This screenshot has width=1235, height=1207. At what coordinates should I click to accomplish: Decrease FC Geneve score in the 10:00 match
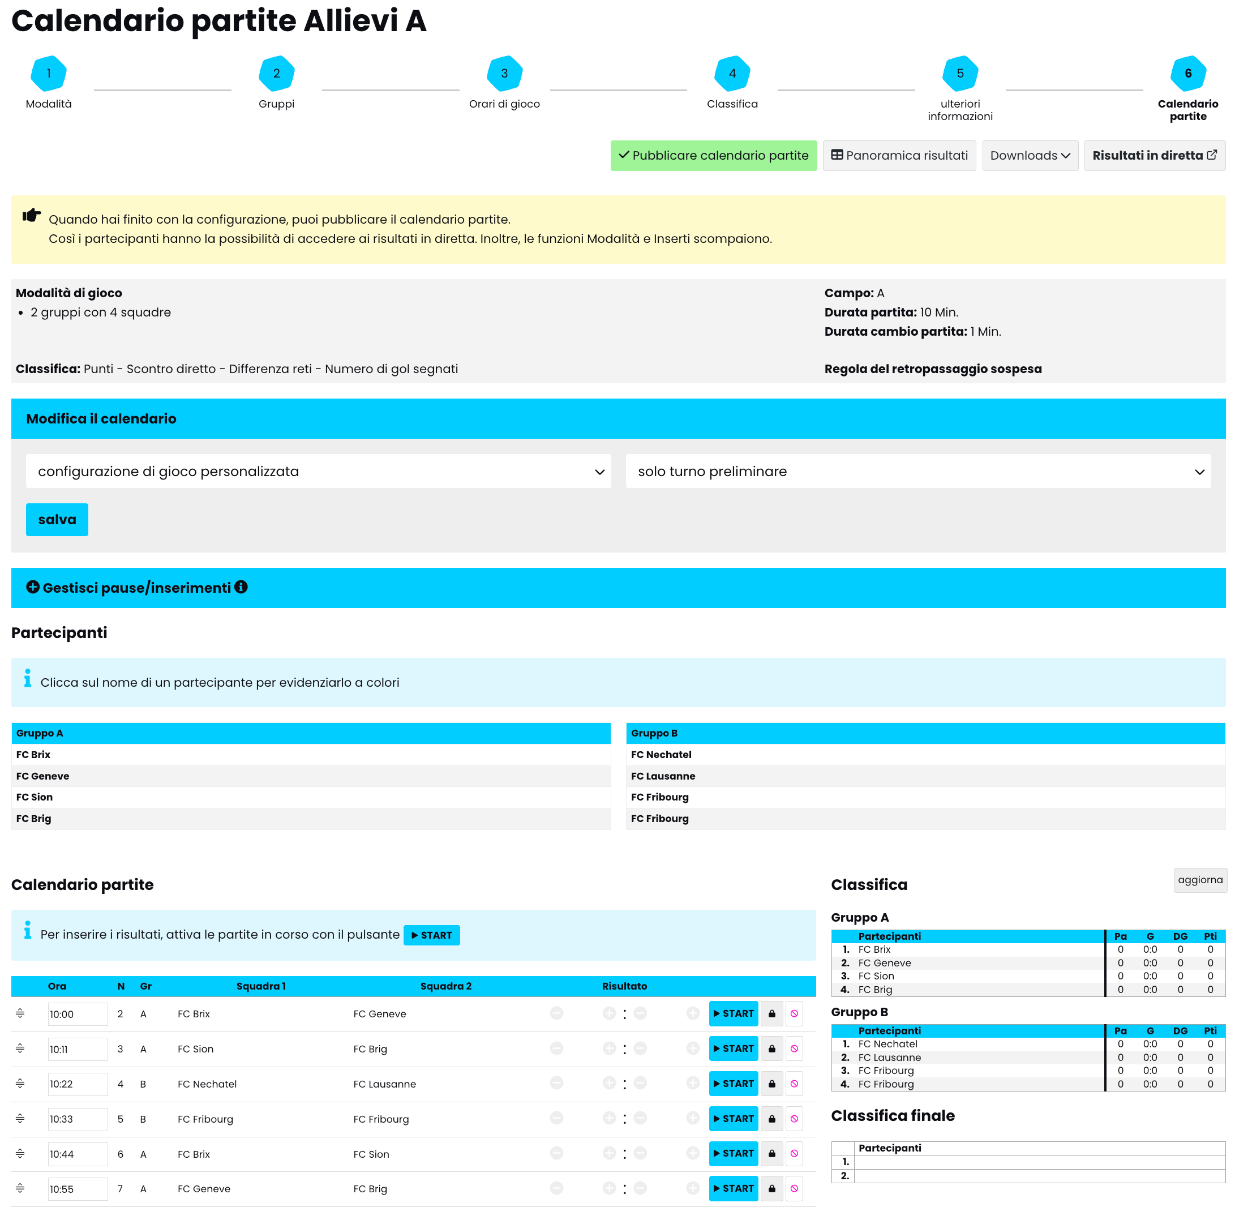[640, 1013]
